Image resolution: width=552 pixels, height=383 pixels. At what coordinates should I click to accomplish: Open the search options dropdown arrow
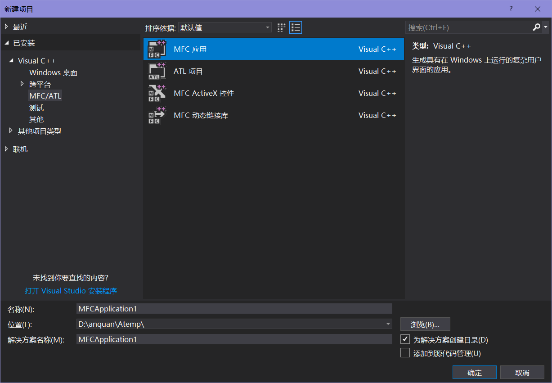point(546,27)
